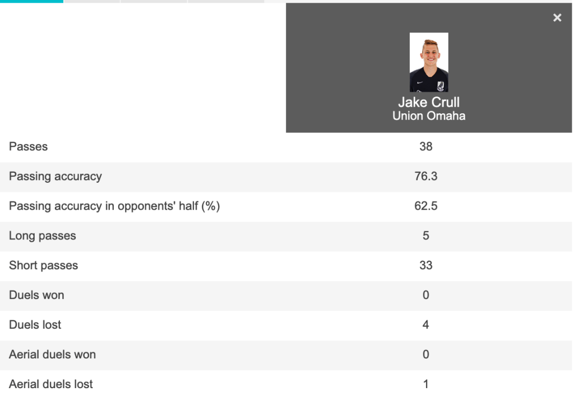Viewport: 574px width, 401px height.
Task: Select Passing accuracy in opponents' half label
Action: (114, 206)
